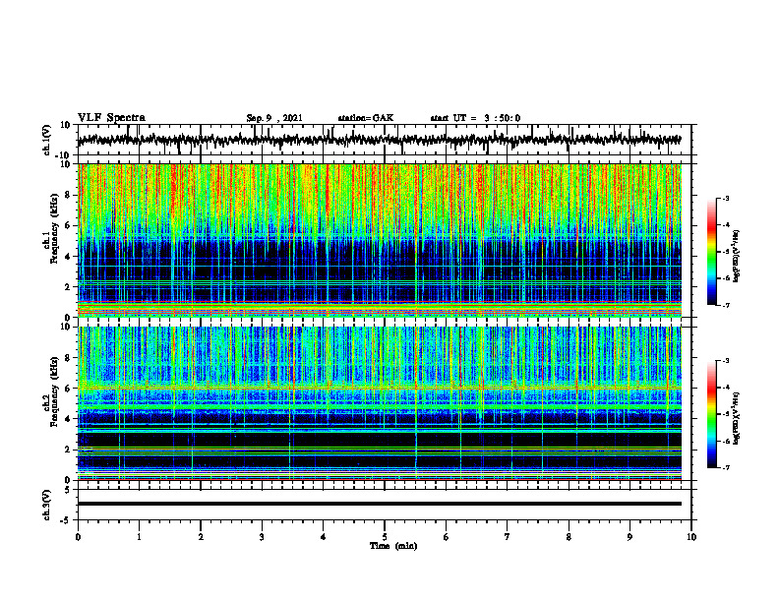779x602 pixels.
Task: Click the -10 tick on ch.1(V) axis
Action: click(x=64, y=155)
